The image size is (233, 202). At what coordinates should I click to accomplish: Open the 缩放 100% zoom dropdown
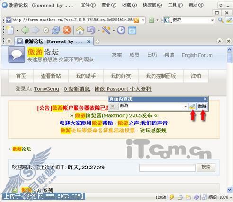(x=231, y=197)
